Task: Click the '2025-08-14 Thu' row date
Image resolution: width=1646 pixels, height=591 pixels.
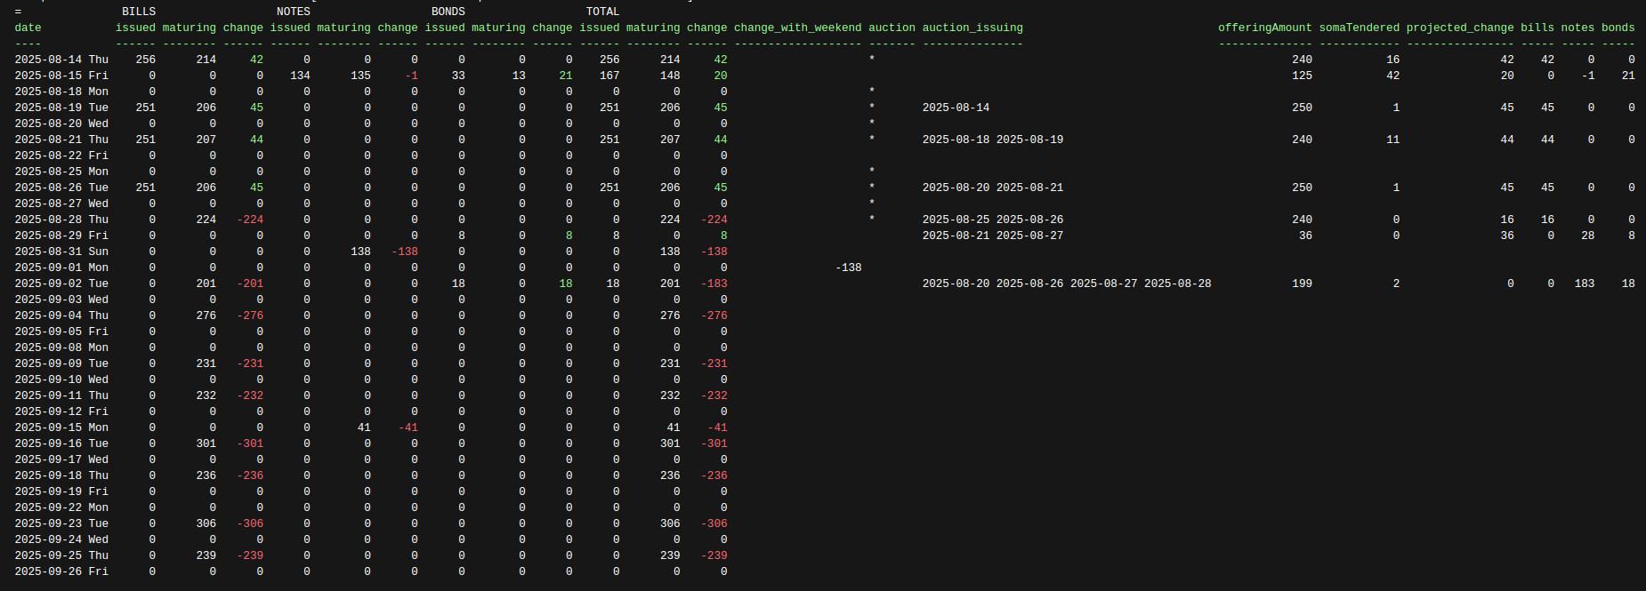Action: point(61,60)
